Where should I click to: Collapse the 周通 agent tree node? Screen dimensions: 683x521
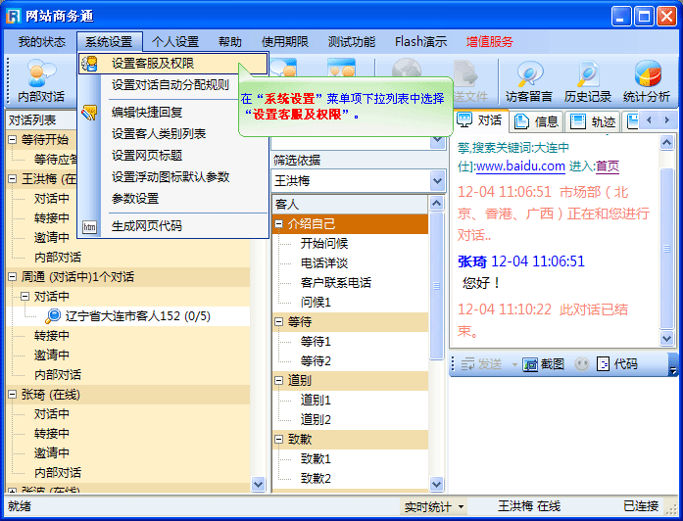[x=13, y=277]
